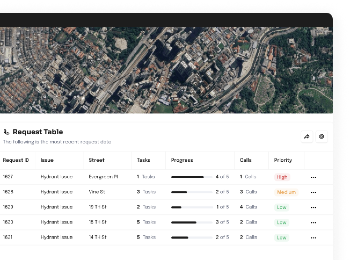
Task: Click progress bar for 14 TH St row
Action: 192,238
